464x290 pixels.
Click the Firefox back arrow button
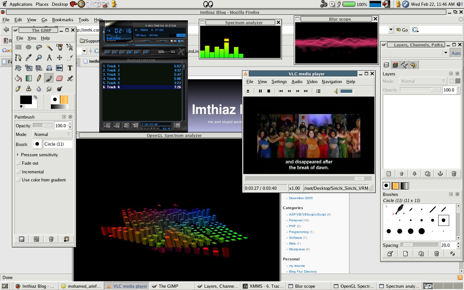click(6, 30)
